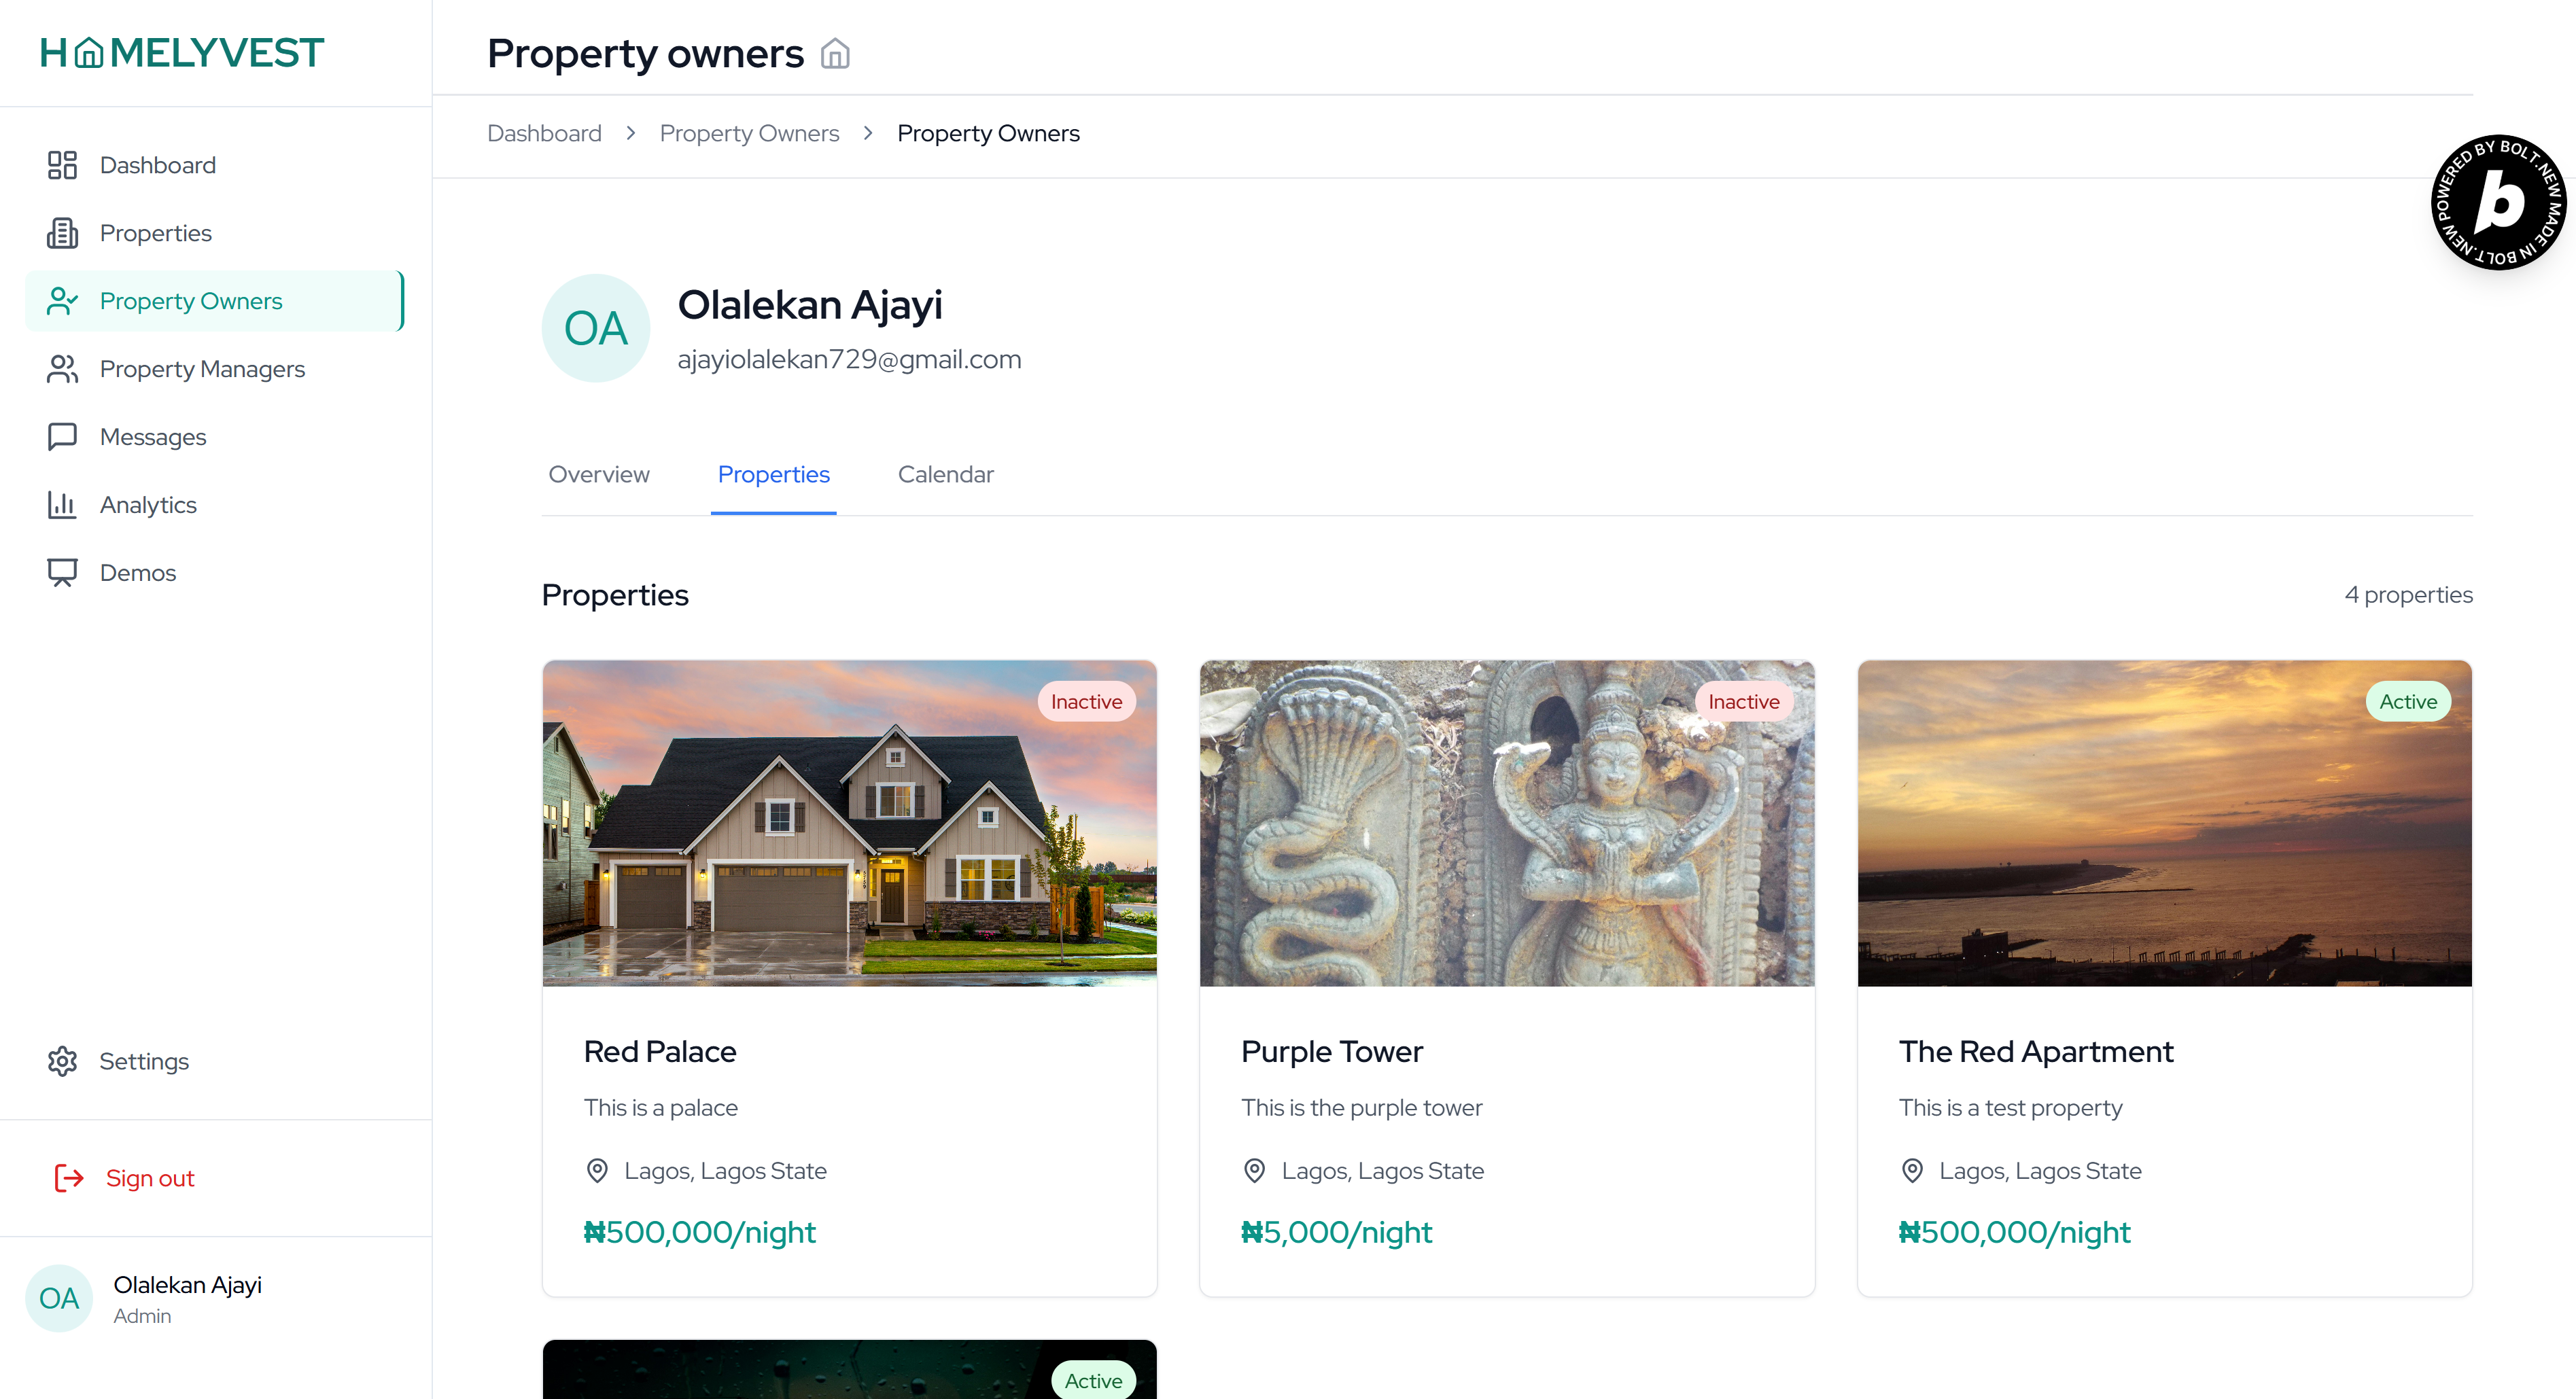Click the large OA profile avatar
2576x1399 pixels.
click(x=595, y=328)
